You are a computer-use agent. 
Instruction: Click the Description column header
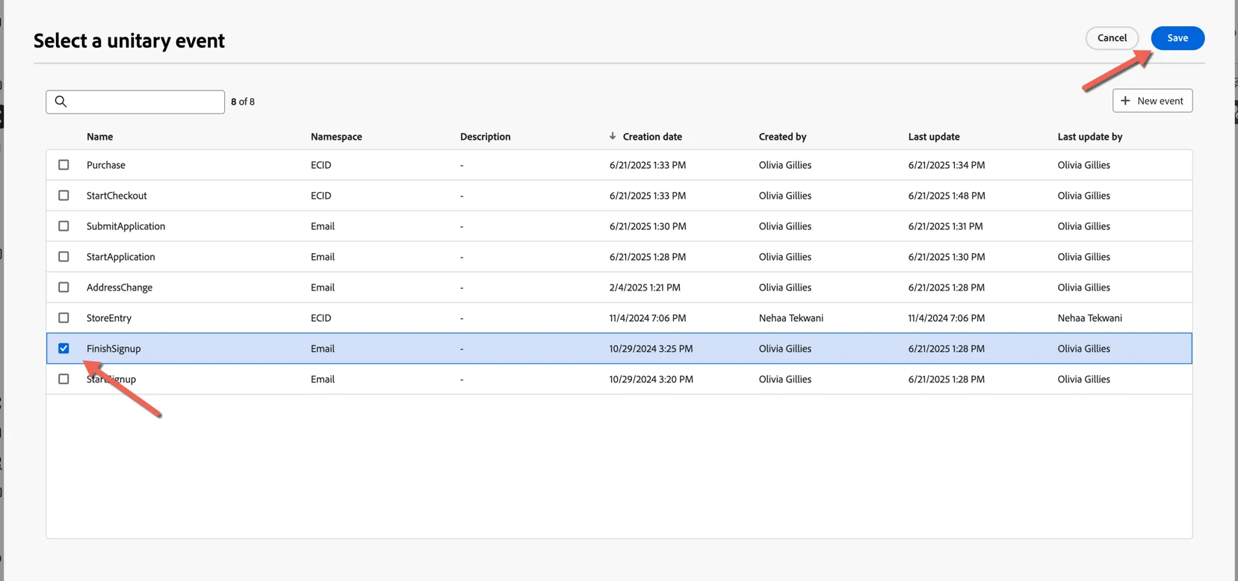(x=486, y=137)
